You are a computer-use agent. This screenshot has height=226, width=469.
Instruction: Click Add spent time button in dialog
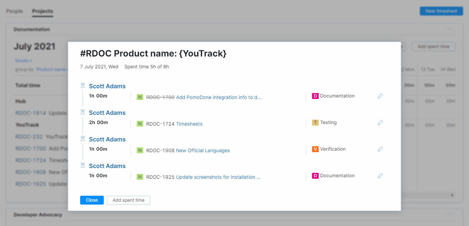point(129,200)
